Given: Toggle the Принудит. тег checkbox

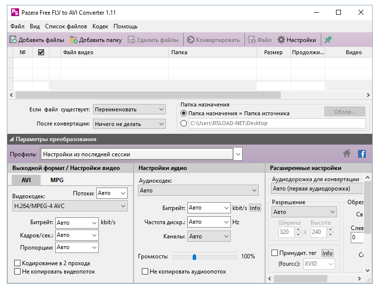Looking at the screenshot, I should pyautogui.click(x=274, y=253).
